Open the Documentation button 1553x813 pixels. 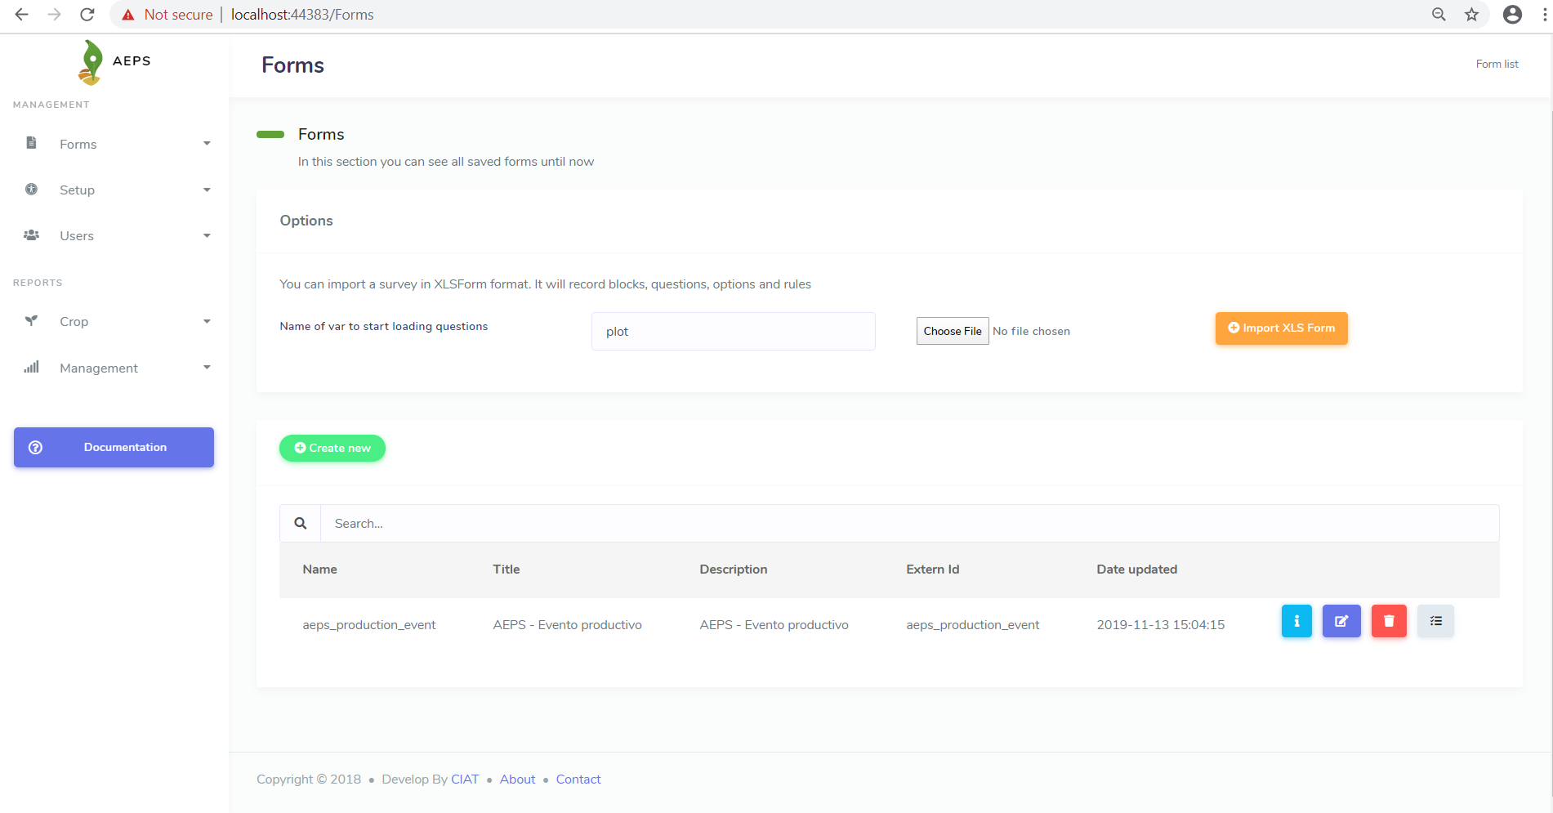pyautogui.click(x=114, y=447)
